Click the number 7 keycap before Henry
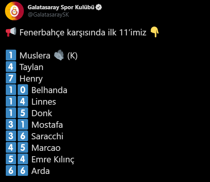Screen dimensions: 210x182 11,78
